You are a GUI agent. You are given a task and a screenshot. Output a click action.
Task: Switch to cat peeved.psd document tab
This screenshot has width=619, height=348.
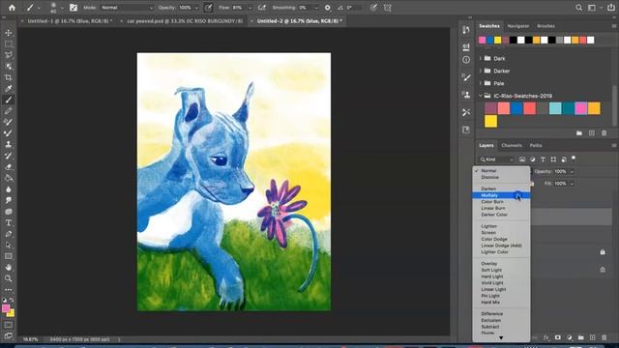185,21
